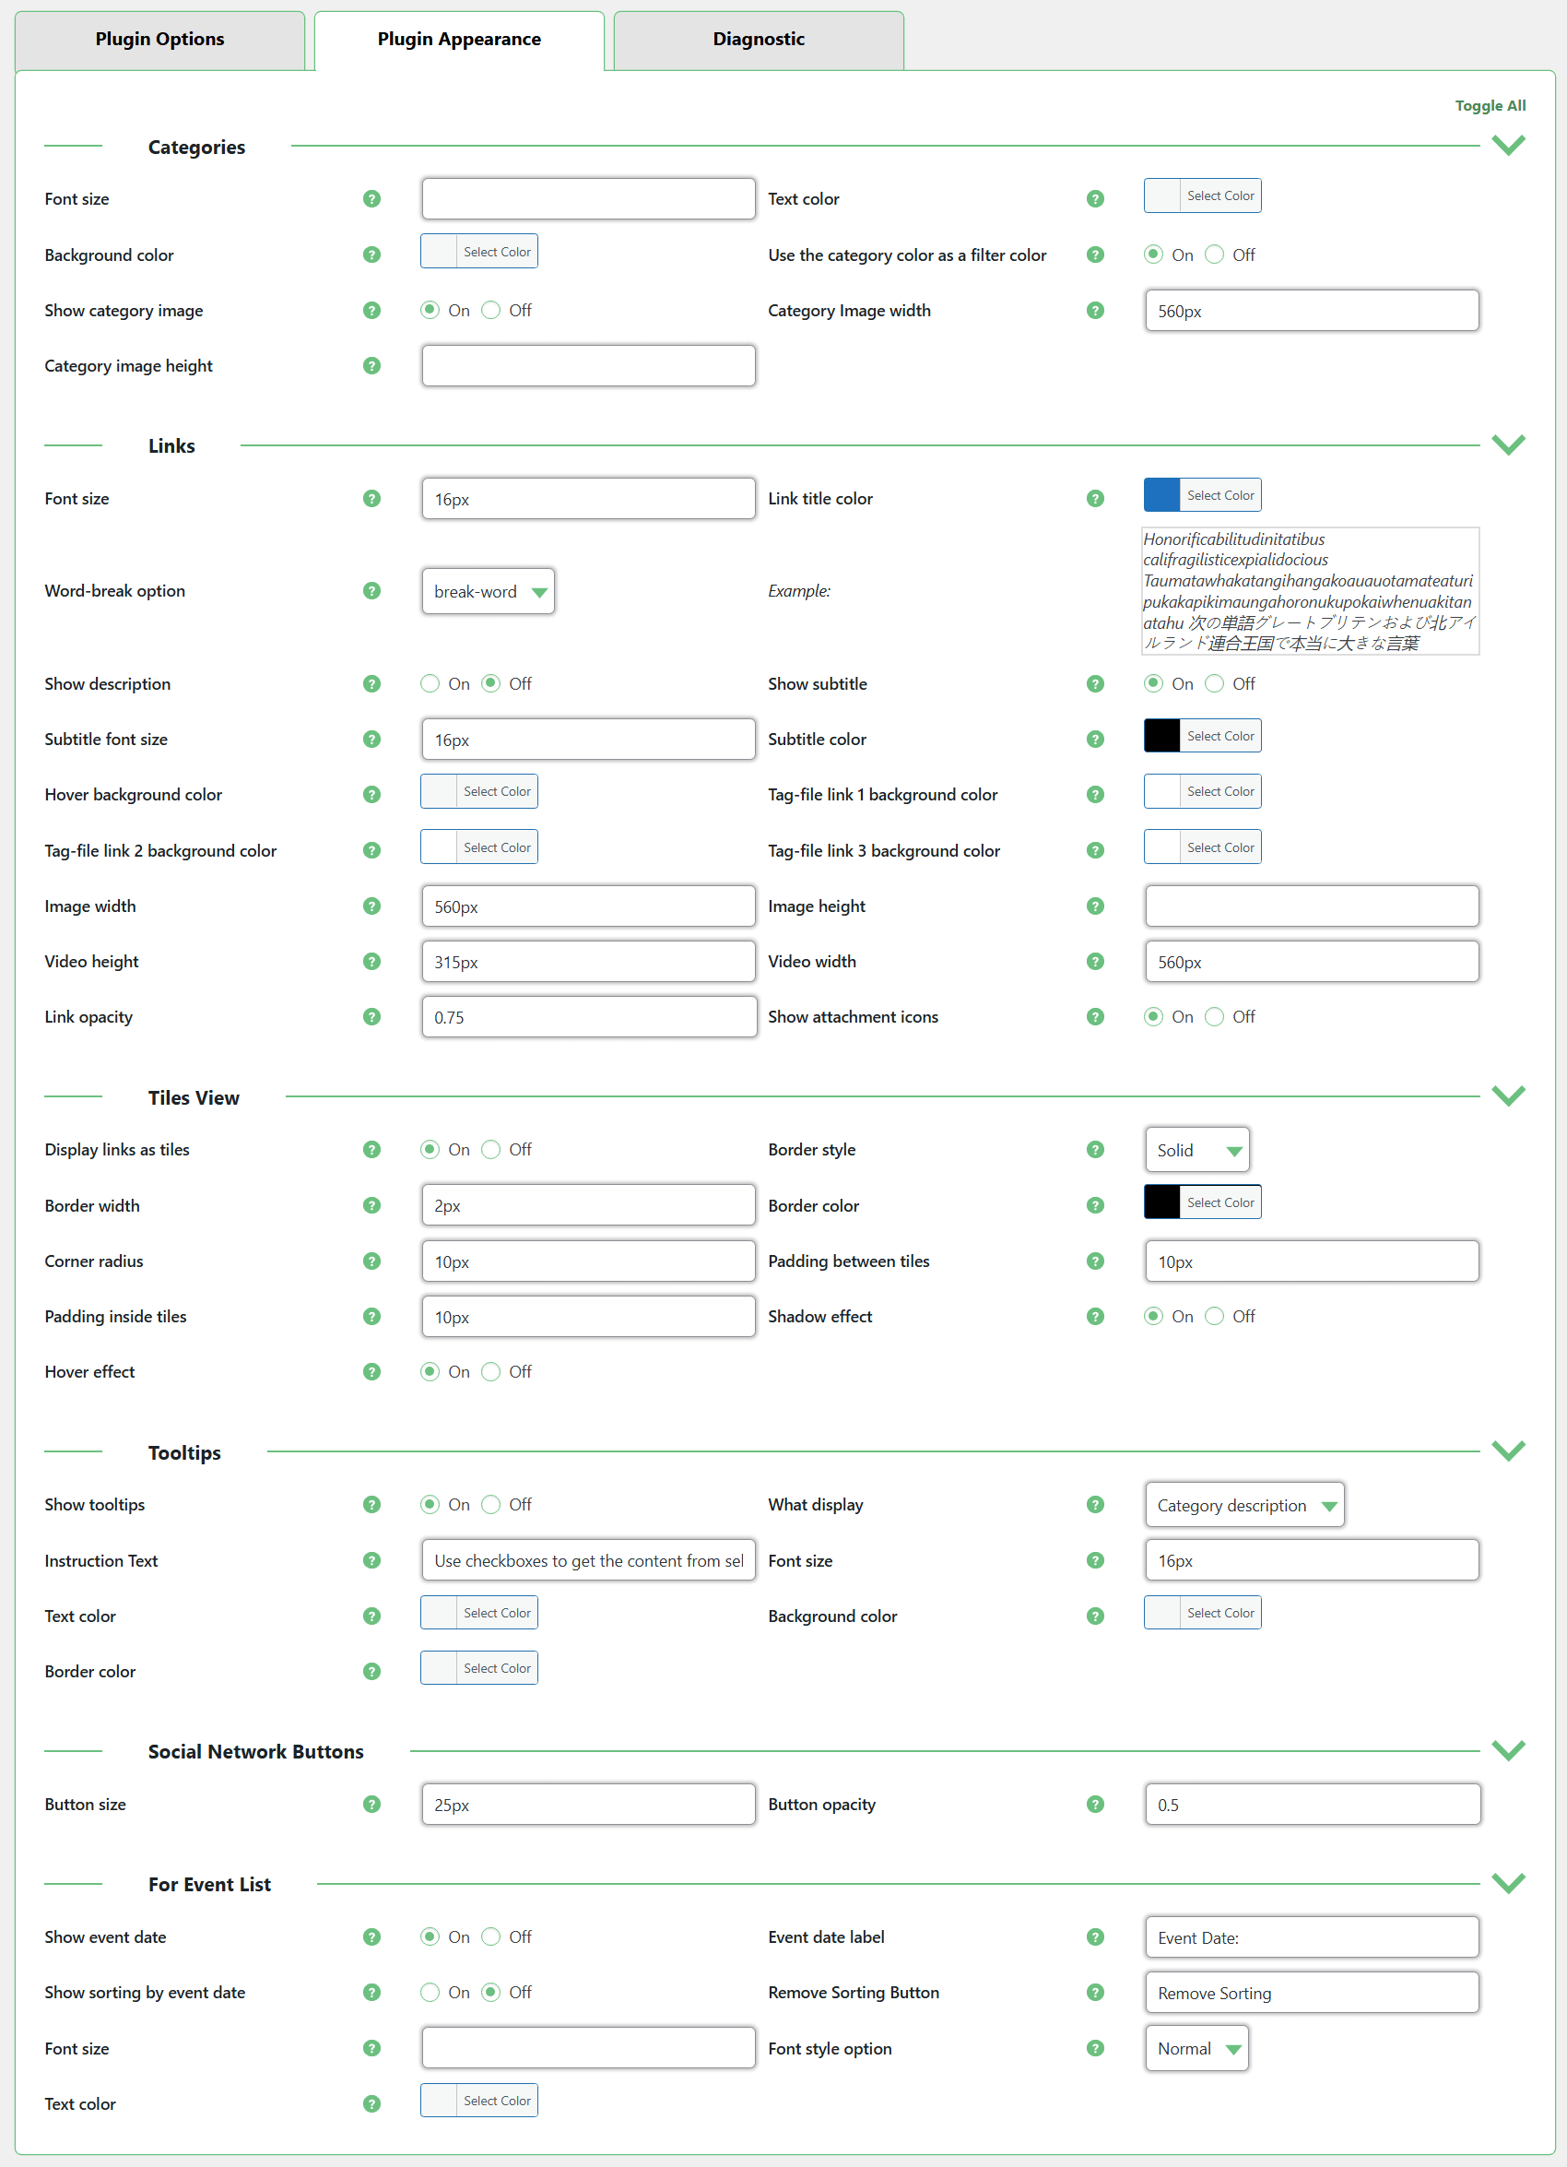The height and width of the screenshot is (2167, 1567).
Task: Open the Diagnostic tab
Action: tap(759, 39)
